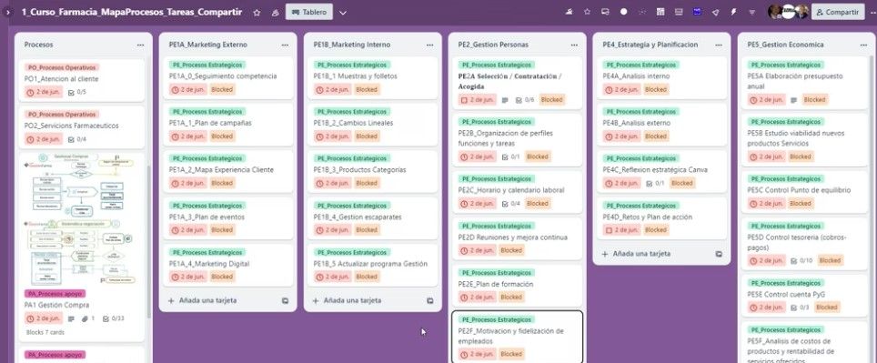Open the workspace visibility icon beside the star
This screenshot has height=363, width=877.
click(275, 13)
